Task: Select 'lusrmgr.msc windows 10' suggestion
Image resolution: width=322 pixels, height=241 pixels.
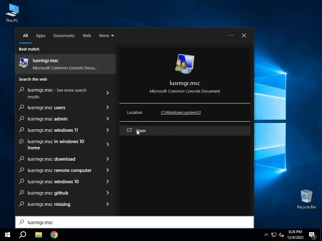Action: (x=65, y=182)
